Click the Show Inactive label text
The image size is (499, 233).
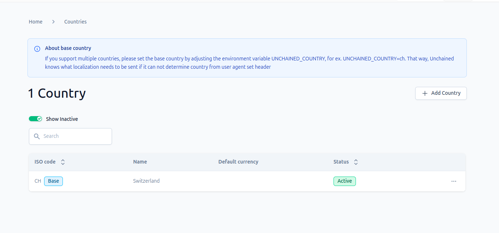62,119
